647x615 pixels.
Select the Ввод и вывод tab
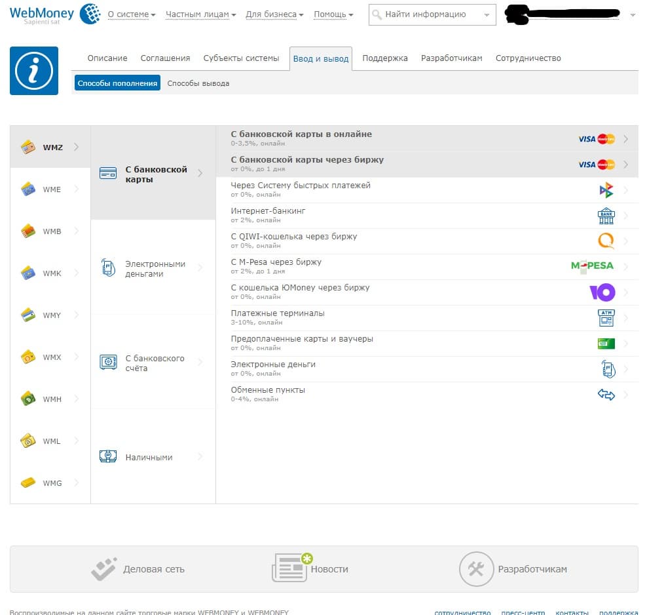click(x=321, y=58)
